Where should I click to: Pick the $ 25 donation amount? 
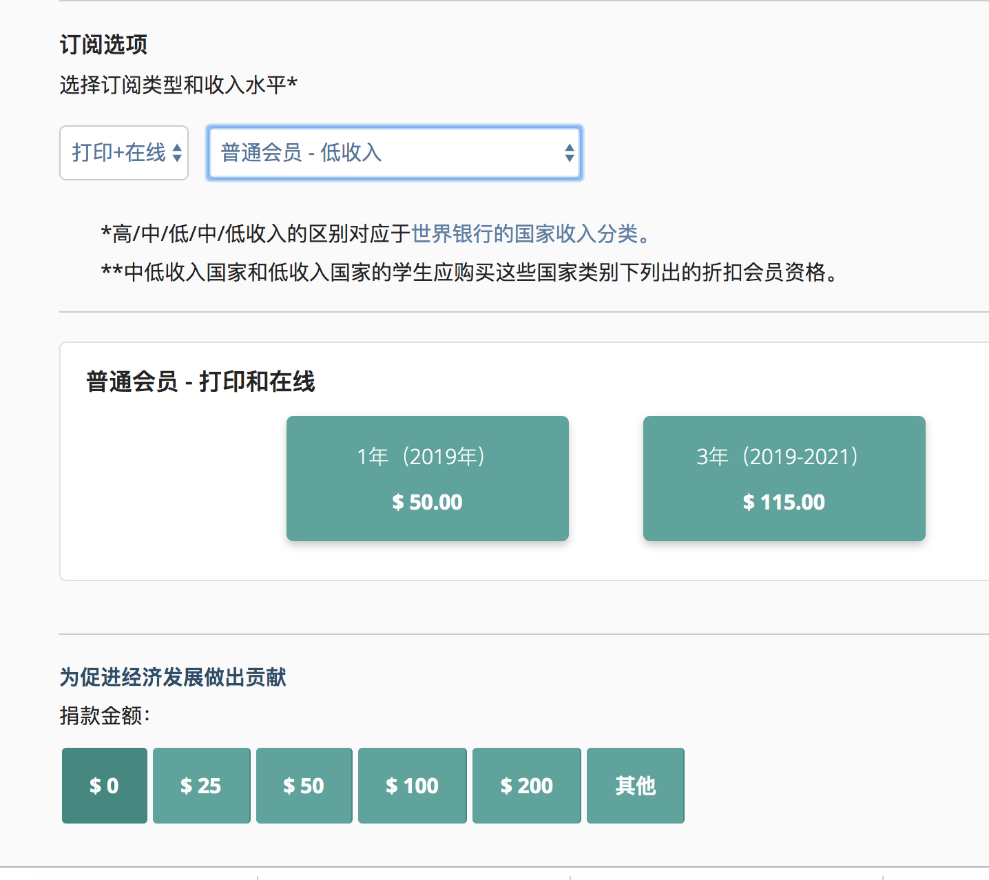click(201, 786)
